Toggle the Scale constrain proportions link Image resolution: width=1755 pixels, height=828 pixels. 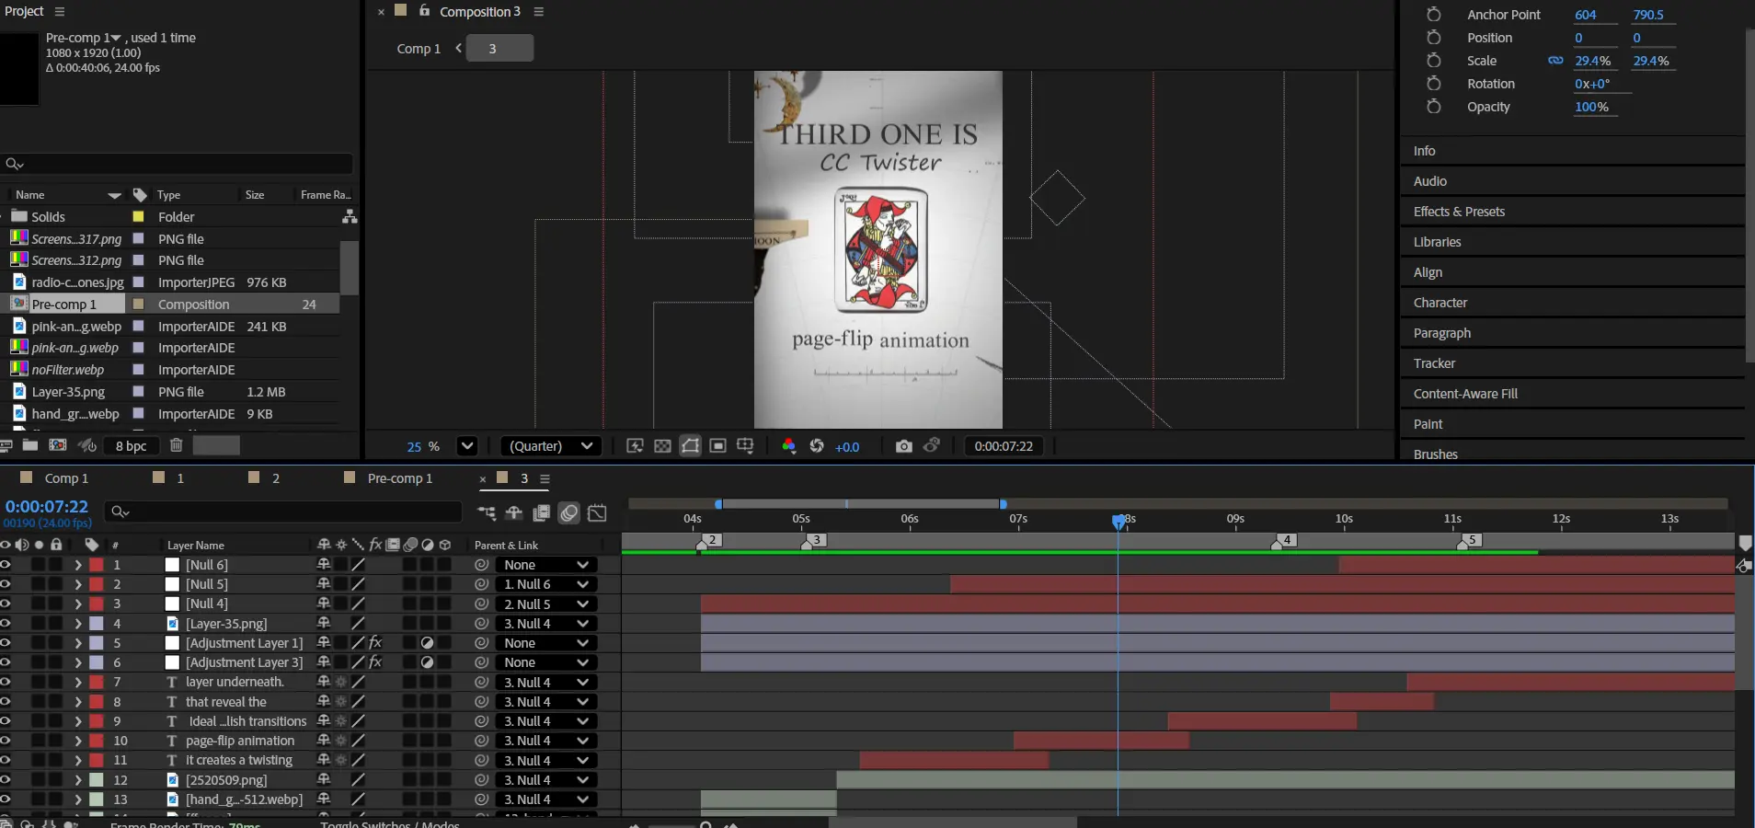point(1555,61)
